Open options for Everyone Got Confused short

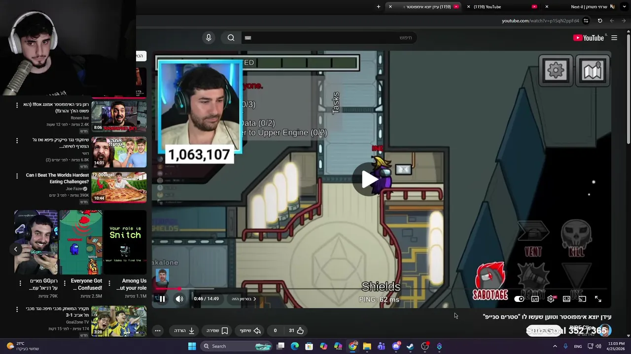click(65, 283)
